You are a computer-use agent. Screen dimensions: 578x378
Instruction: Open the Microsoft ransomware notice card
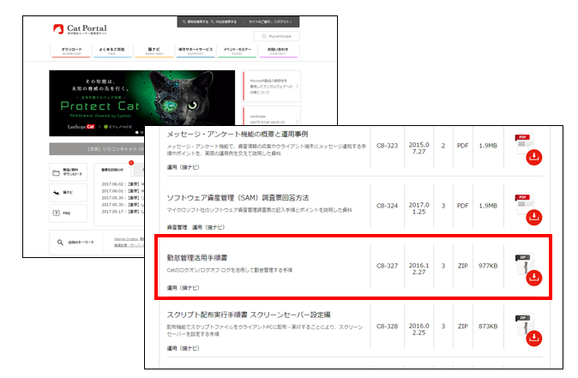tap(271, 87)
